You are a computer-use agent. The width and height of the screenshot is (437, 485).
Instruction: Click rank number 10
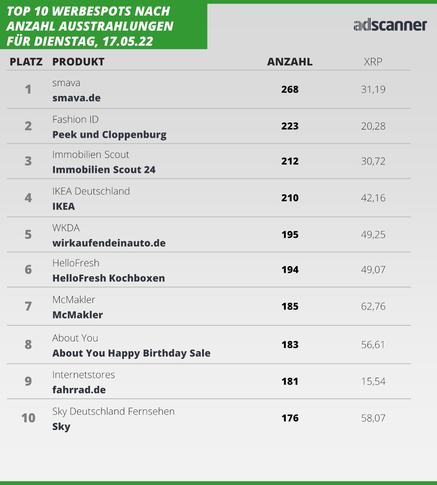click(28, 418)
